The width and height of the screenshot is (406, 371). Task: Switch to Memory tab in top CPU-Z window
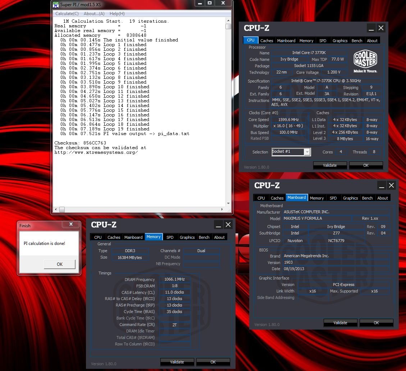pos(306,41)
